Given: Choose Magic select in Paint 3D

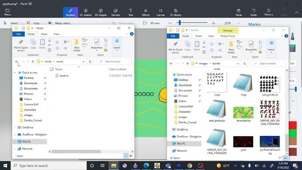Looking at the screenshot, I should tap(59, 23).
